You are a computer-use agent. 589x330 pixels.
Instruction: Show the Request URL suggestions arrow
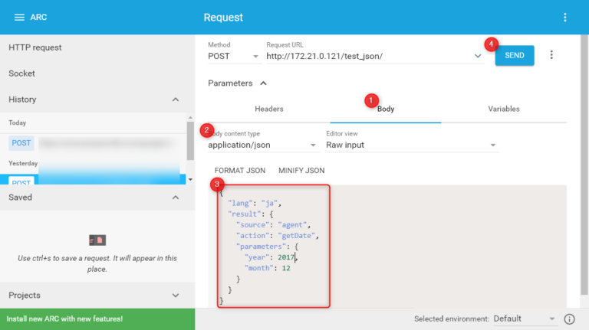pos(479,57)
